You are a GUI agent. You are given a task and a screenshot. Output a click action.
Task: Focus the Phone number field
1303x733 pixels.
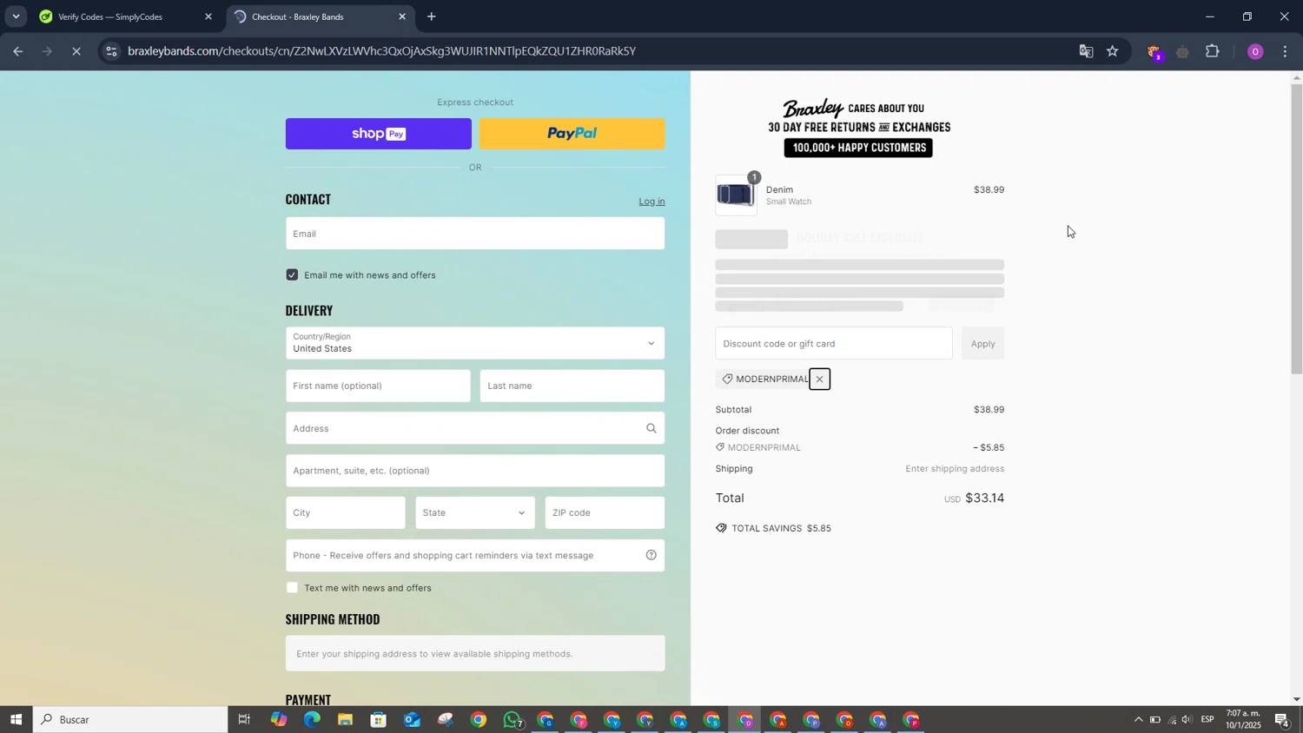pos(475,556)
